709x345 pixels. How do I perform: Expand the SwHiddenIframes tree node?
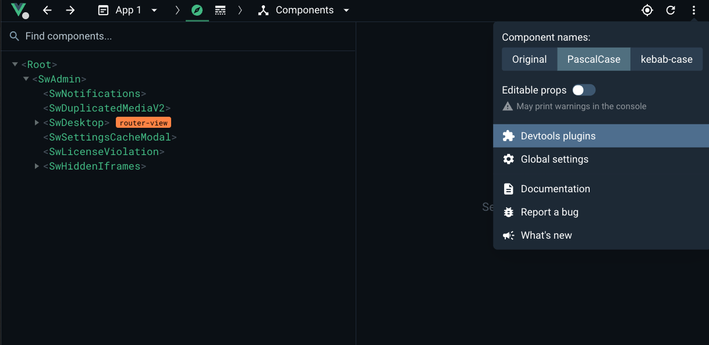coord(37,166)
